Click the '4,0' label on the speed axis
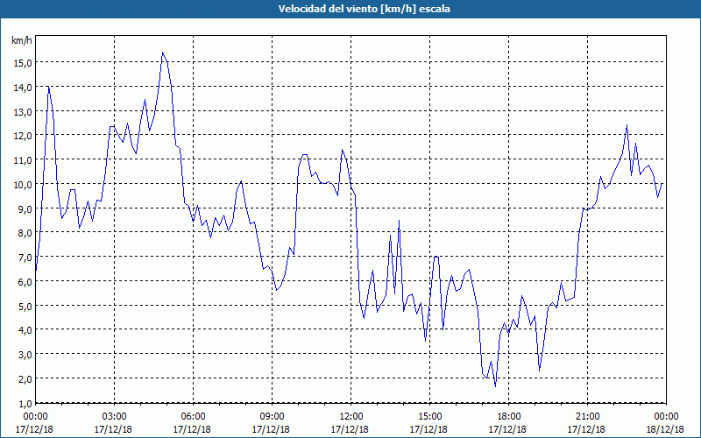The height and width of the screenshot is (438, 701). [x=25, y=330]
